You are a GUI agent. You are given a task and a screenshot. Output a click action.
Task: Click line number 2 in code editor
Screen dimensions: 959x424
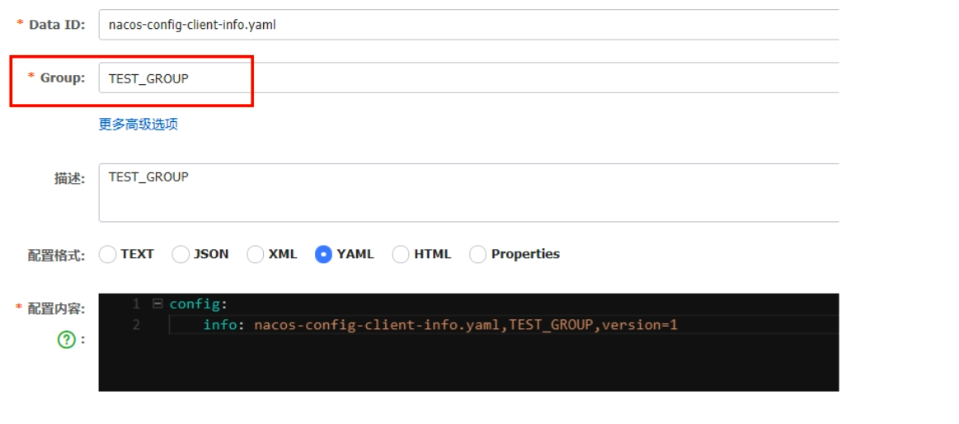point(136,325)
